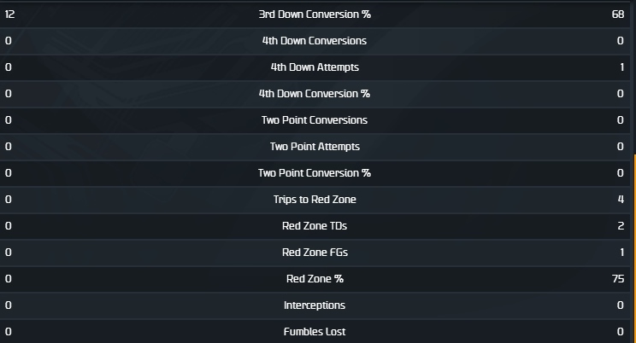The image size is (636, 343).
Task: Select the value 75 in Red Zone % row
Action: [617, 279]
